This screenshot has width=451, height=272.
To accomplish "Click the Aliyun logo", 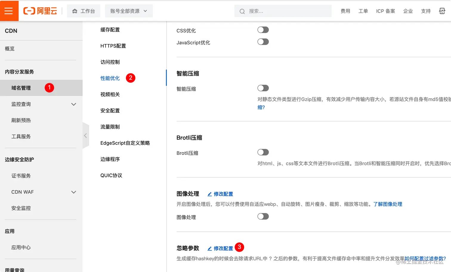I will (40, 11).
